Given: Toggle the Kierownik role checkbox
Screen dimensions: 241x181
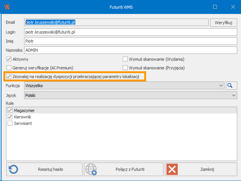Looking at the screenshot, I should (x=10, y=117).
